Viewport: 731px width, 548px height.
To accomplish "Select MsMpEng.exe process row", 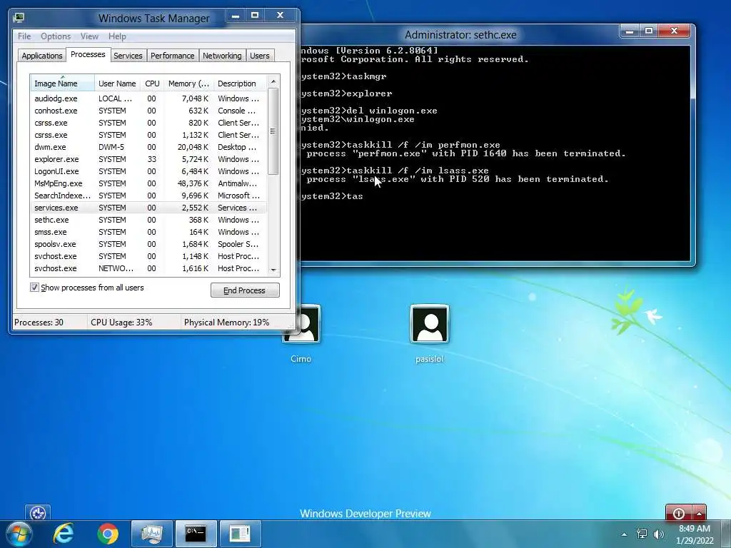I will click(148, 183).
